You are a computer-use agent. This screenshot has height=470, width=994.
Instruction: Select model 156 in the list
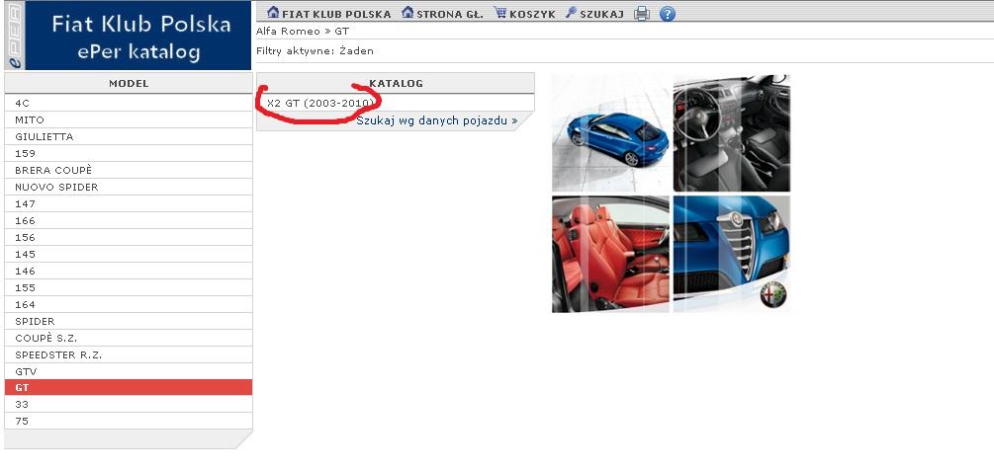point(129,237)
